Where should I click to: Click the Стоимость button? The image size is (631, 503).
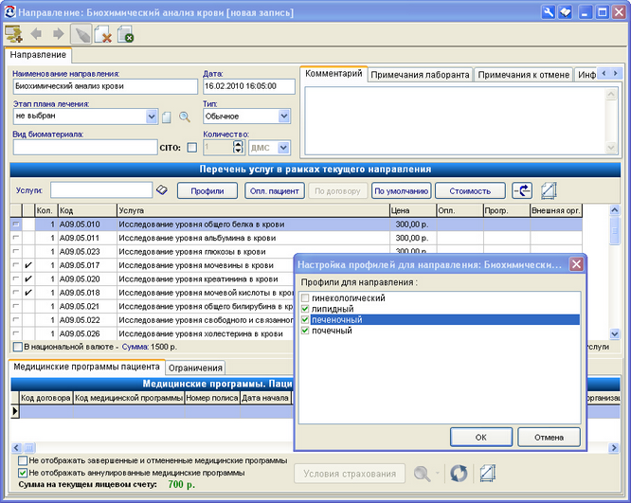click(x=470, y=191)
